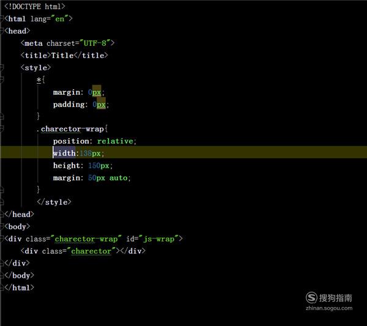Click the closing </body> tag

(x=19, y=275)
